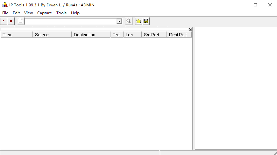Sort by the Src Port column header
Viewport: 277px width, 155px height.
[154, 35]
